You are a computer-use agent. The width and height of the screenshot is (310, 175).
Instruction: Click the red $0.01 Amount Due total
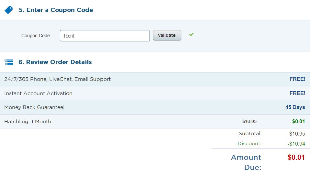296,158
